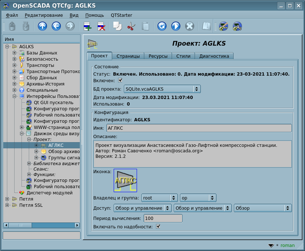Switch to the Стили tab
This screenshot has width=305, height=251.
tap(183, 56)
